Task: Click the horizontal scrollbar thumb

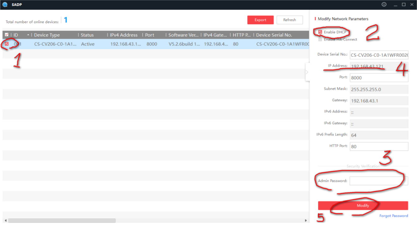Action: click(62, 221)
